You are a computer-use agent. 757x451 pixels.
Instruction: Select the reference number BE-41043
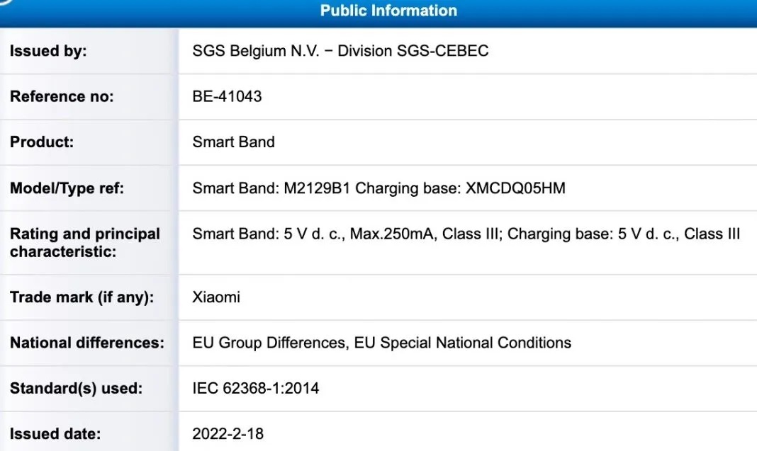227,97
